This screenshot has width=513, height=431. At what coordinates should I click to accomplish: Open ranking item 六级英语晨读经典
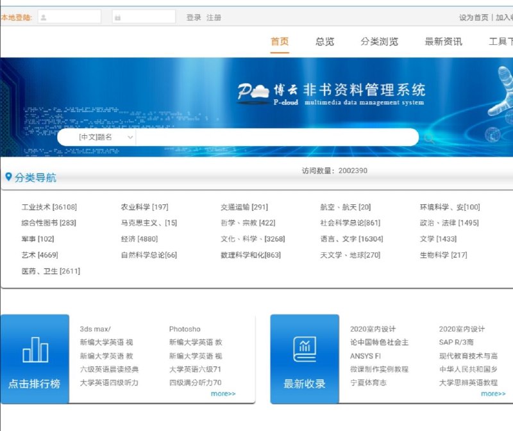(x=109, y=370)
